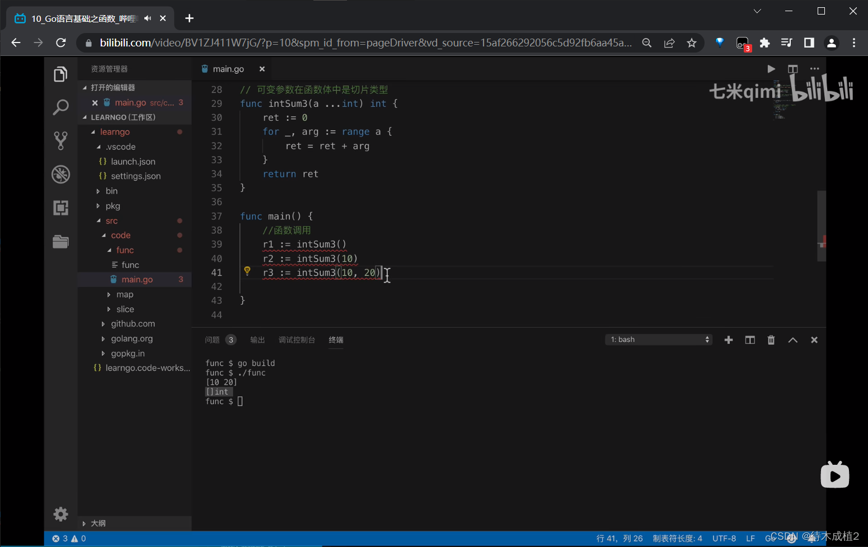Viewport: 868px width, 547px height.
Task: Click the lightbulb quick-fix icon on line 41
Action: click(247, 271)
